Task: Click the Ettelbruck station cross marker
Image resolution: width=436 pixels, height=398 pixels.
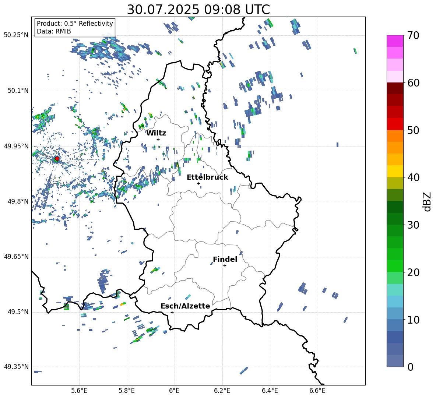Action: pos(198,183)
